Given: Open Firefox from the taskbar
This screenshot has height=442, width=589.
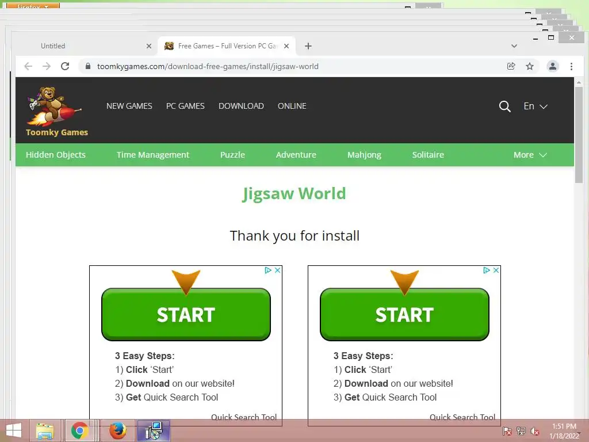Looking at the screenshot, I should (117, 430).
